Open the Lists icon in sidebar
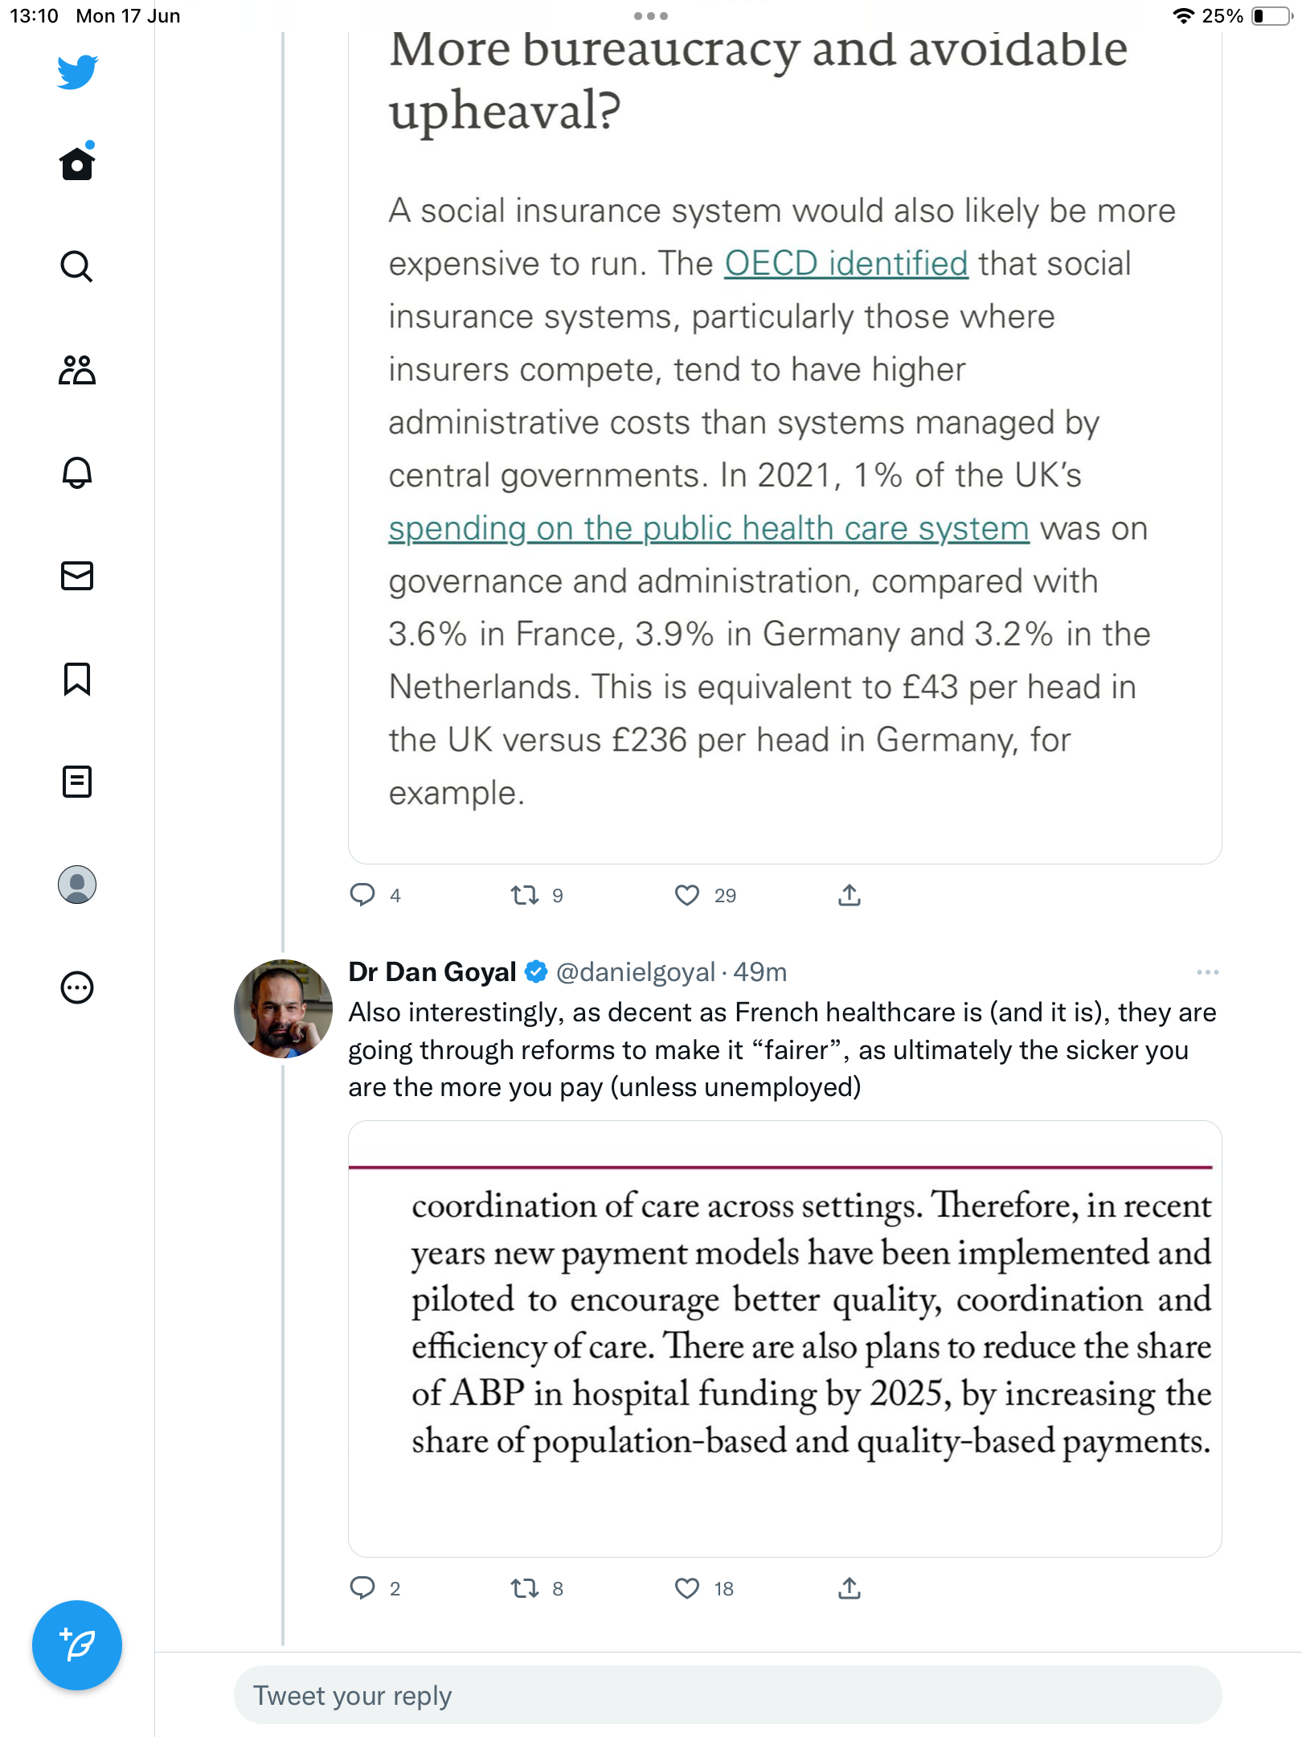 pyautogui.click(x=77, y=782)
